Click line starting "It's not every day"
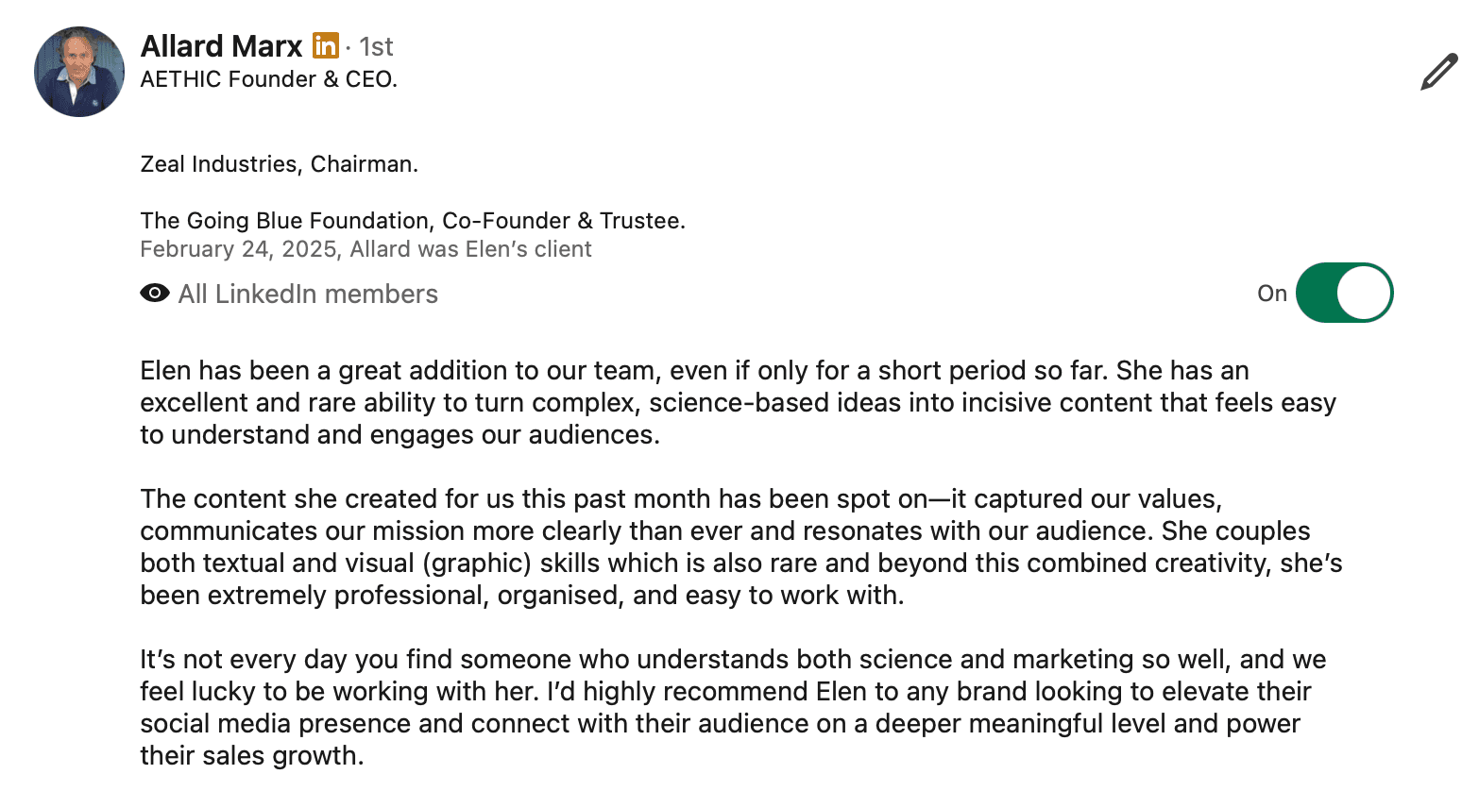 pos(733,659)
